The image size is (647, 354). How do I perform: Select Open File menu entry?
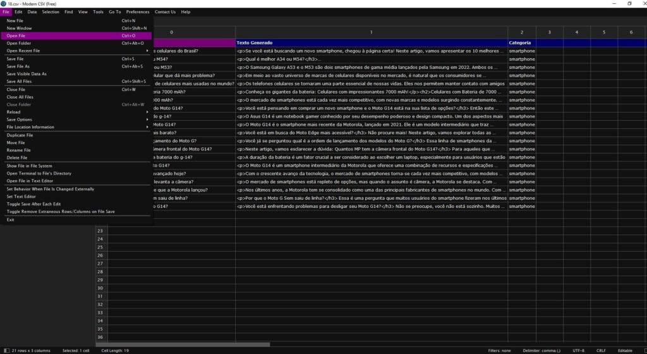pyautogui.click(x=76, y=35)
